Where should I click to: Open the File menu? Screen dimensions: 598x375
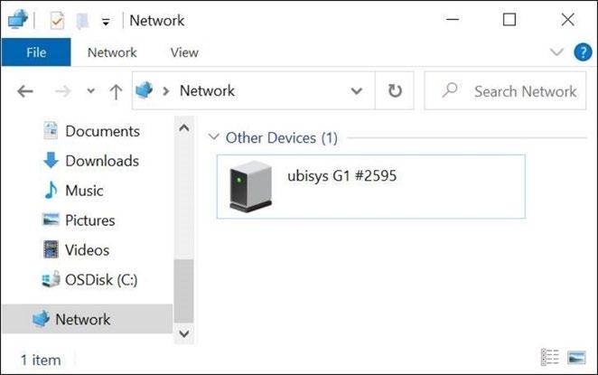pyautogui.click(x=36, y=52)
